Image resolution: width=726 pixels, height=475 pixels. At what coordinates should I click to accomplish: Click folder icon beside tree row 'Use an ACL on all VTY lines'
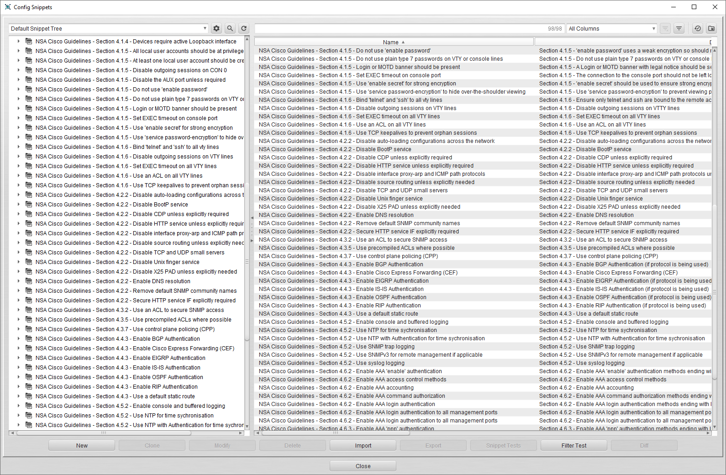[29, 175]
